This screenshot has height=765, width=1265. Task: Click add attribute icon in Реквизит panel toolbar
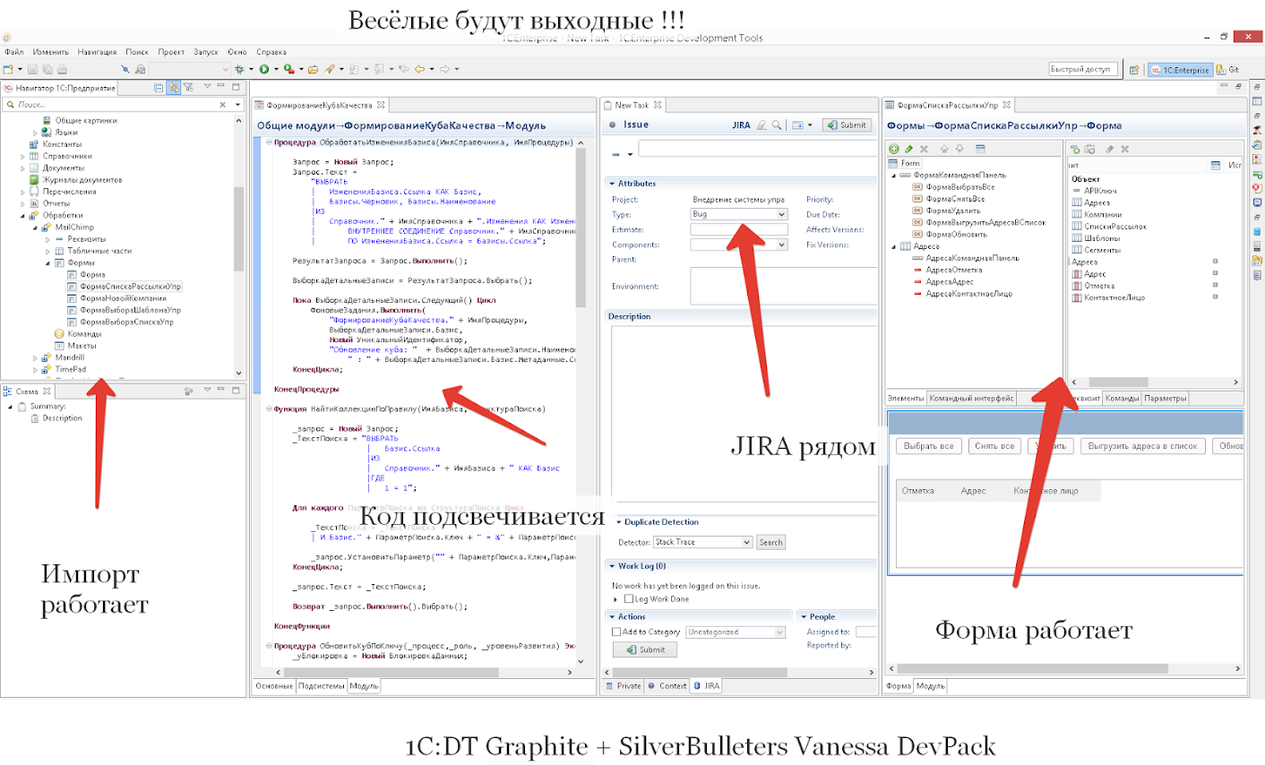[x=1076, y=149]
